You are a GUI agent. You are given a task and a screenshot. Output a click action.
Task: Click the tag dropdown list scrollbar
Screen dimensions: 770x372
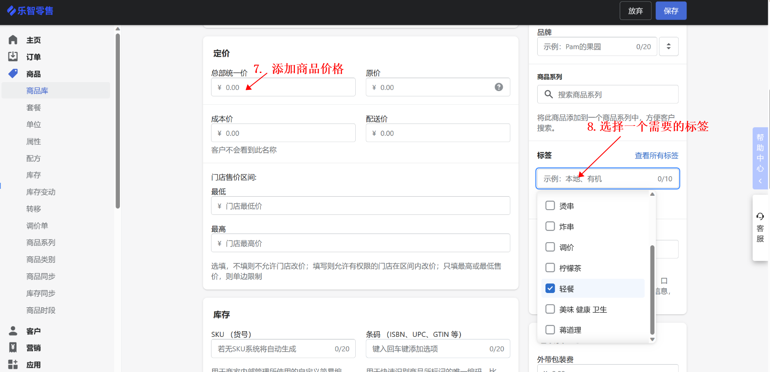(x=652, y=290)
